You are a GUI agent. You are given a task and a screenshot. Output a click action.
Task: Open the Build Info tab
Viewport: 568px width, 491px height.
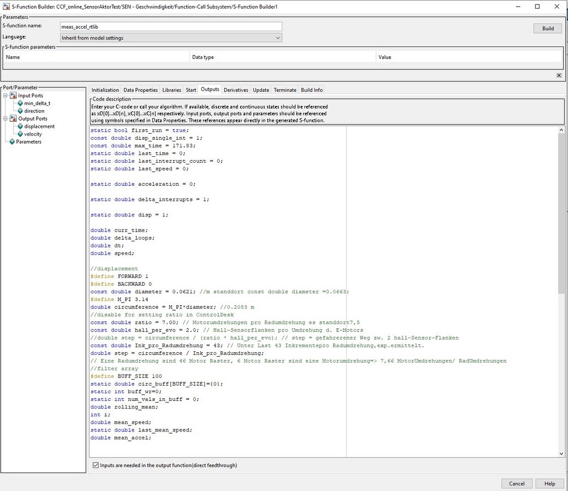tap(312, 90)
